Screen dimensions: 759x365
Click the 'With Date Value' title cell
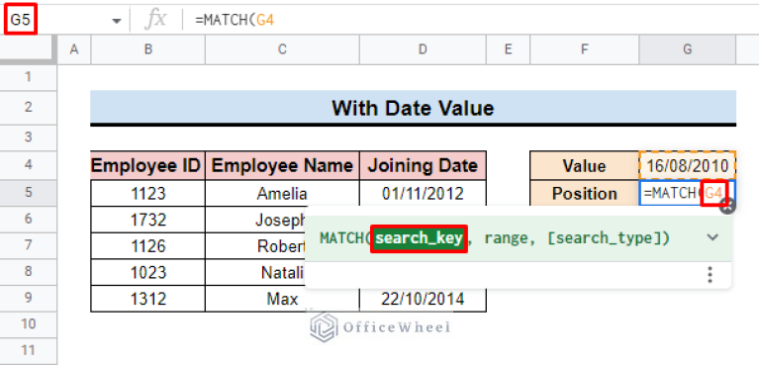coord(413,108)
